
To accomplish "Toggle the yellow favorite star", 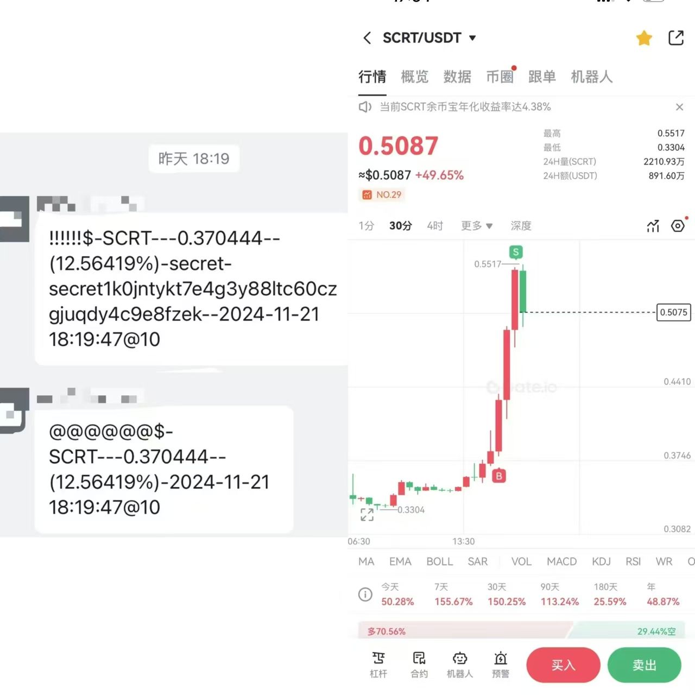I will pyautogui.click(x=644, y=38).
